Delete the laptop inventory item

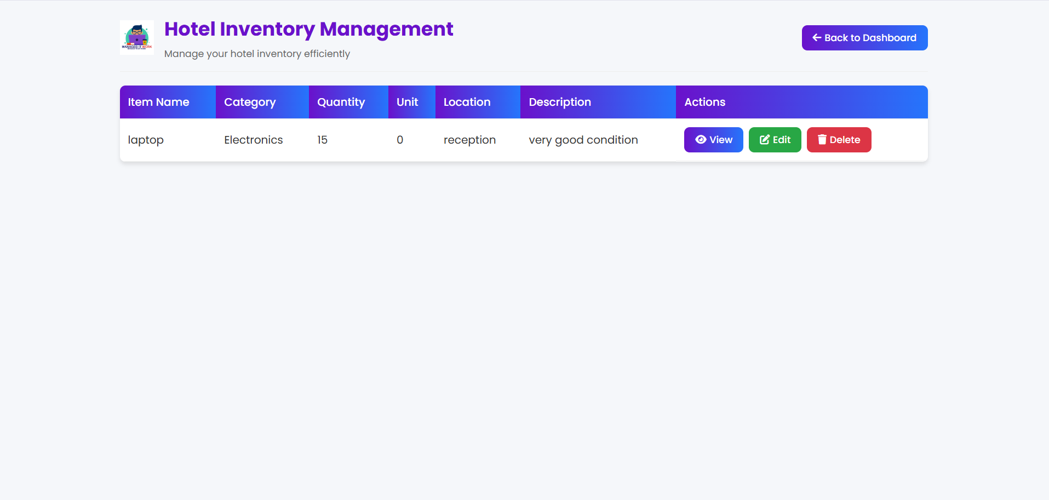839,140
